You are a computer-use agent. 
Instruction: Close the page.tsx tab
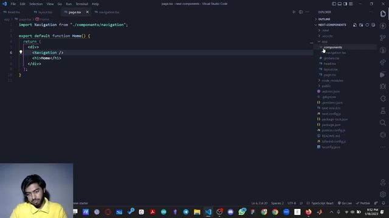pyautogui.click(x=88, y=12)
